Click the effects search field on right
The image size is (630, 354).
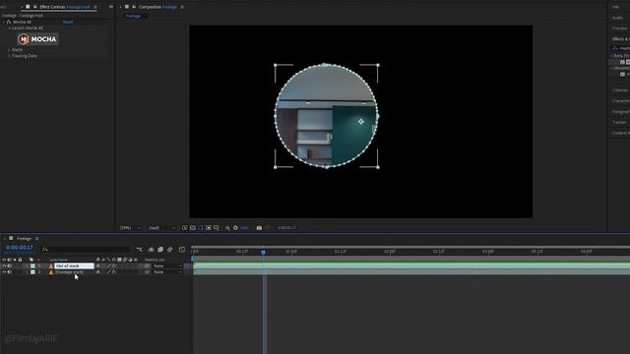point(621,48)
